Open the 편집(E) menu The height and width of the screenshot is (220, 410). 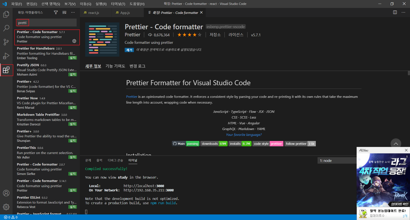point(32,4)
